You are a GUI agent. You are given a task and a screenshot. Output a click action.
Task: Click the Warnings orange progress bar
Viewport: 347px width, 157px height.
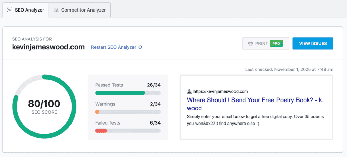pos(128,112)
